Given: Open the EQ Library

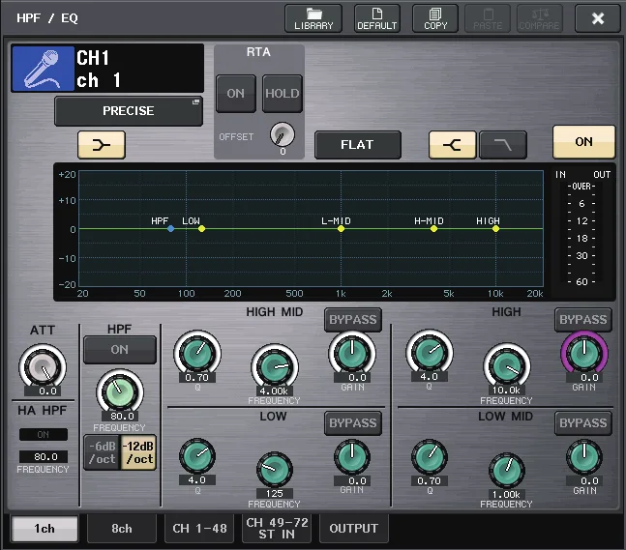Looking at the screenshot, I should pyautogui.click(x=313, y=18).
